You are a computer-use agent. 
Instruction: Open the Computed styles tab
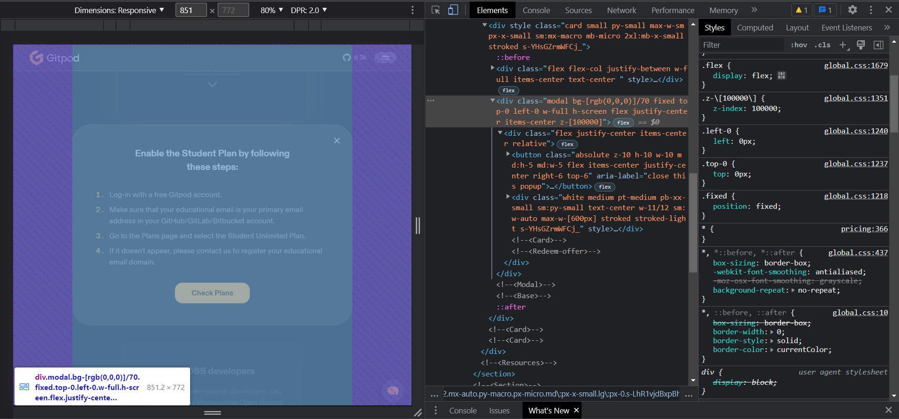(x=755, y=28)
